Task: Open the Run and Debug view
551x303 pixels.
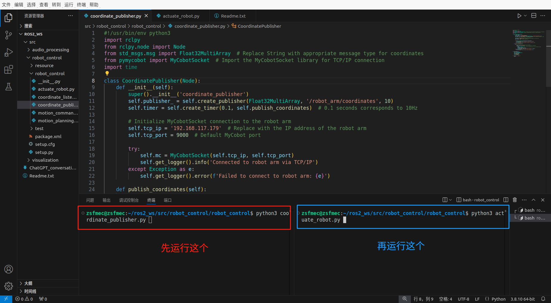Action: coord(8,52)
